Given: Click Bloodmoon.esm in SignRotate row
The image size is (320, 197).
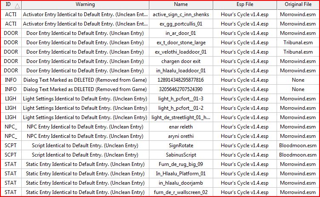Looking at the screenshot, I should click(x=298, y=146).
